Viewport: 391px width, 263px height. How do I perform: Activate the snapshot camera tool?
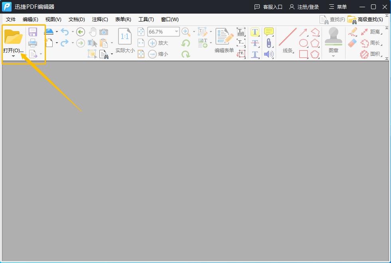click(x=103, y=32)
